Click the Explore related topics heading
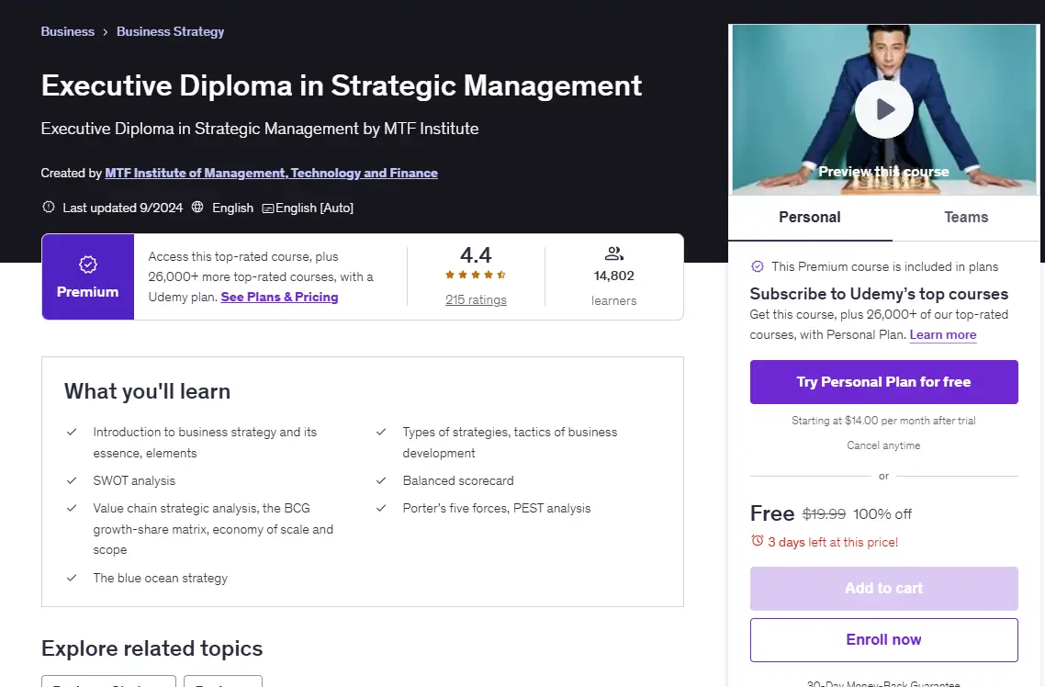 tap(152, 648)
